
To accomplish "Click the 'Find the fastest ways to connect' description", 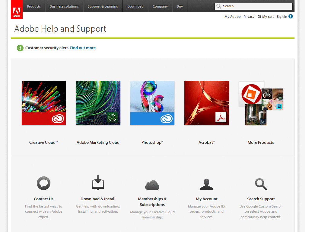I will point(43,211).
